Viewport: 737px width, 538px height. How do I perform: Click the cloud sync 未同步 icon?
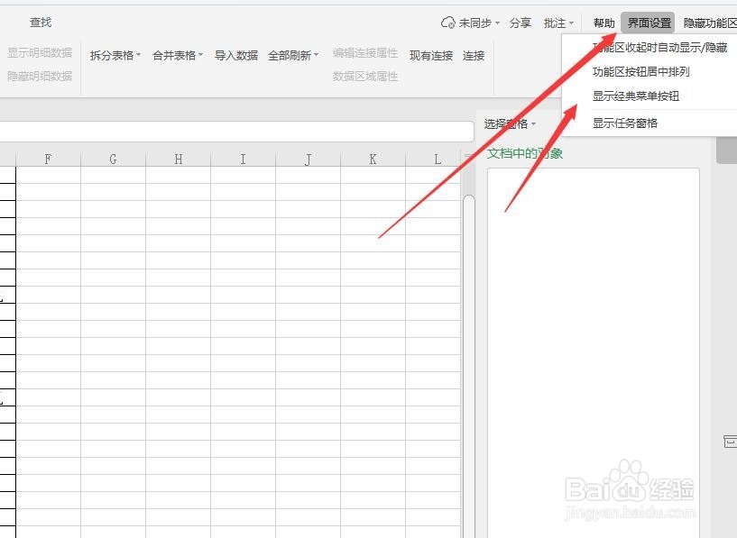click(447, 22)
